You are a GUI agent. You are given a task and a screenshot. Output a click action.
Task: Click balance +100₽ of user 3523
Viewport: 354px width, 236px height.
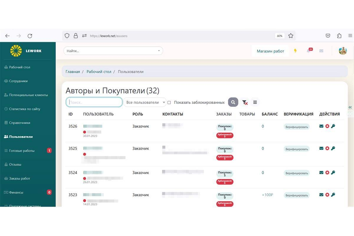(x=267, y=195)
